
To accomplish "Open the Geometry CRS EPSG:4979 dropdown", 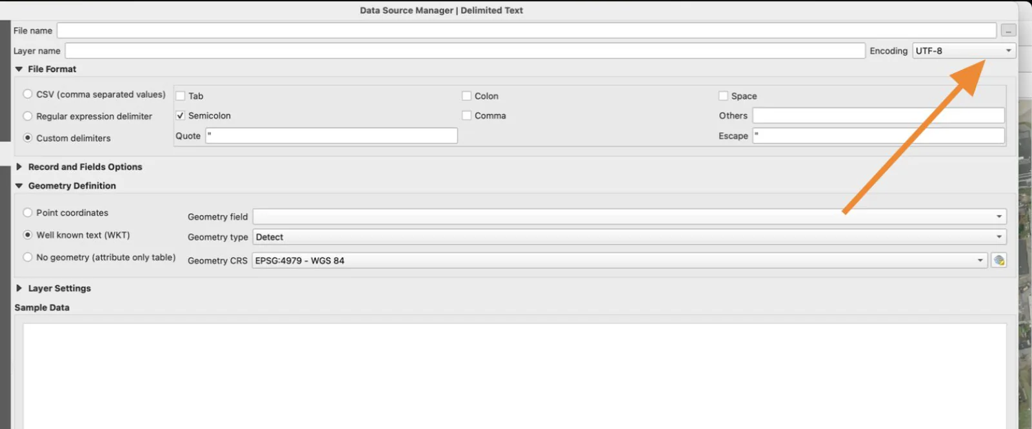I will (x=619, y=260).
